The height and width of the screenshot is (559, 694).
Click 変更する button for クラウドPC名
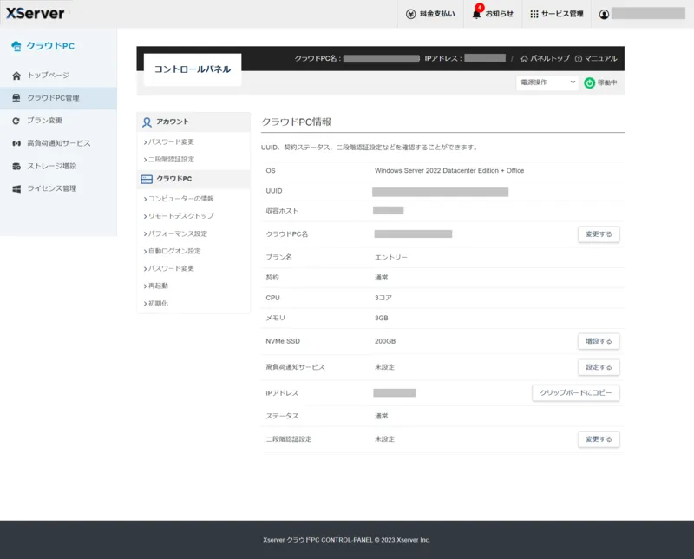tap(599, 234)
